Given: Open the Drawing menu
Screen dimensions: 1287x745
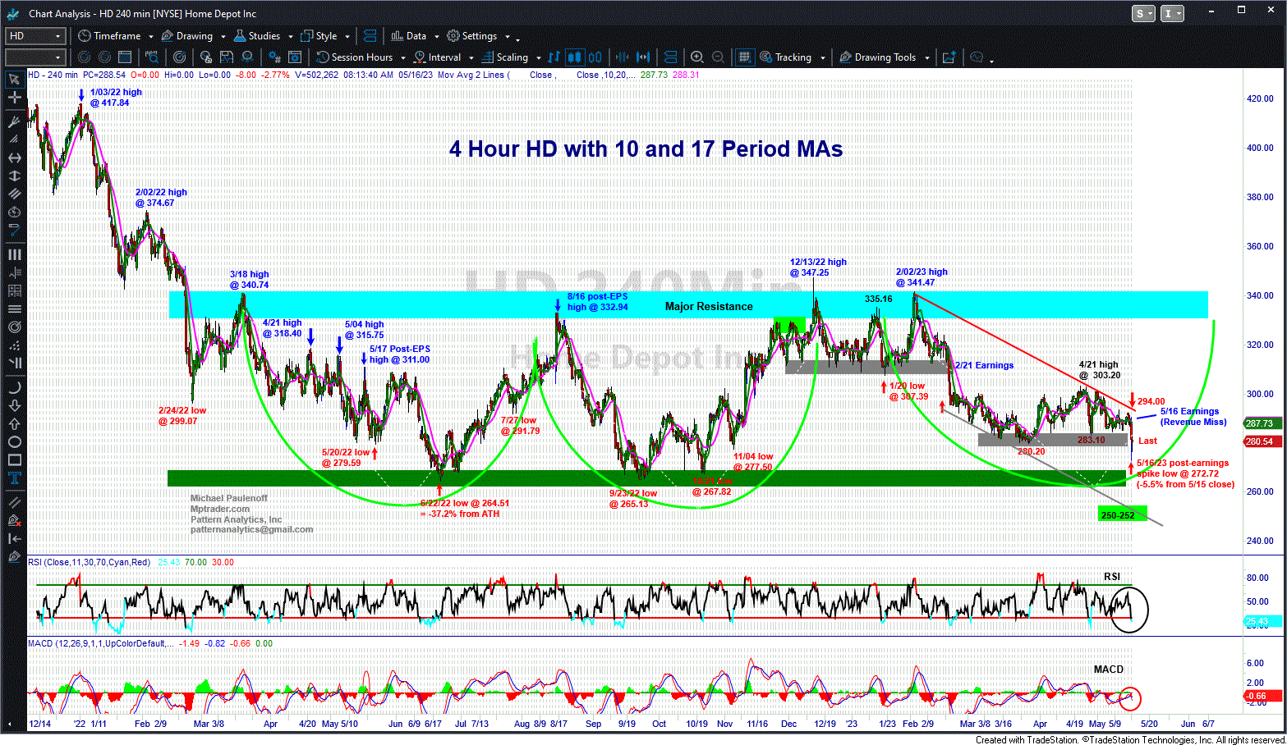Looking at the screenshot, I should 187,36.
